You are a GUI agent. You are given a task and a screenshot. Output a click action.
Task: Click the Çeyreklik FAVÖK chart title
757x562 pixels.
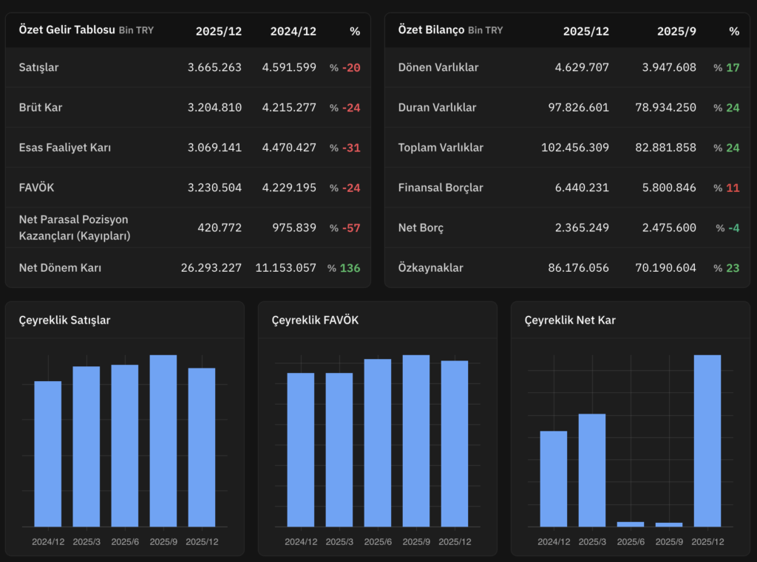point(316,320)
